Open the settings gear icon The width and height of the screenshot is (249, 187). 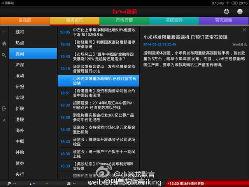click(x=226, y=12)
